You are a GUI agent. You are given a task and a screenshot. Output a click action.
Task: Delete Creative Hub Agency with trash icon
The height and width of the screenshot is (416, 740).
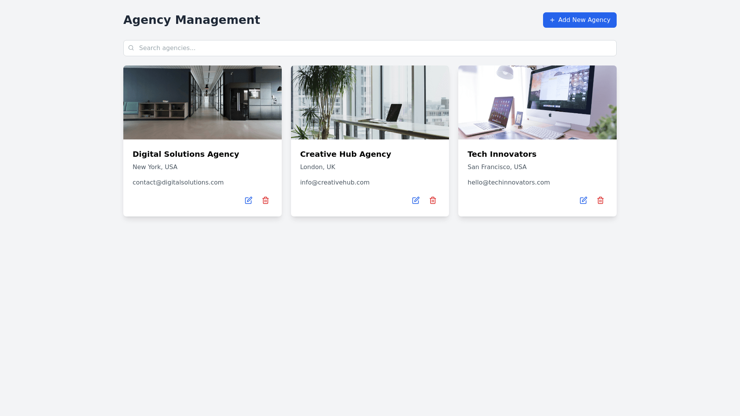[x=433, y=200]
